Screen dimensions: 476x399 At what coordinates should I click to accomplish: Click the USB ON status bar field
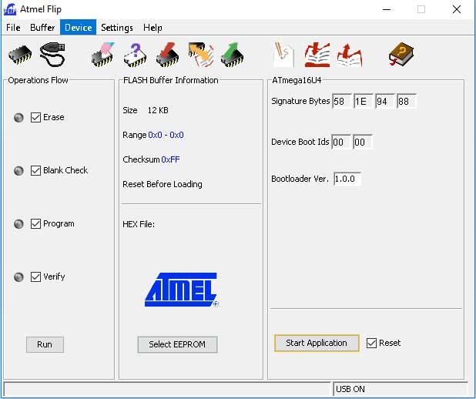[400, 389]
